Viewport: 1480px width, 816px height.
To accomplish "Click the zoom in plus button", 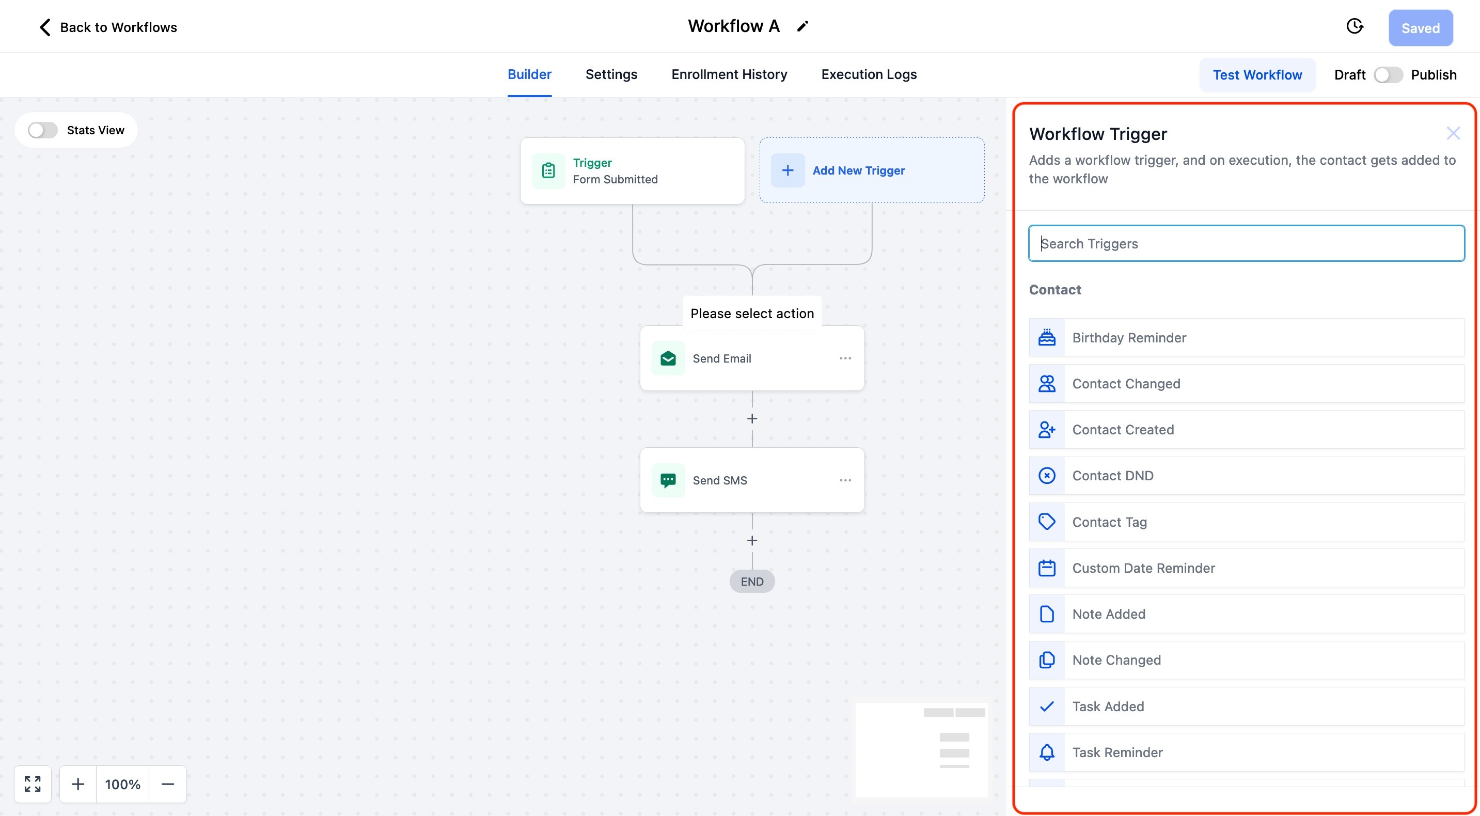I will (x=78, y=784).
